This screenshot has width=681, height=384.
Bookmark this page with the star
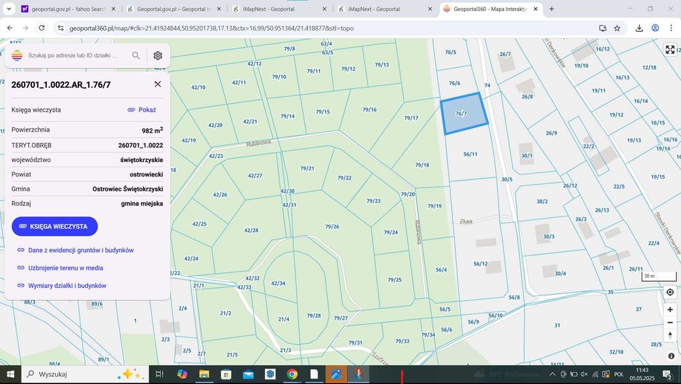click(x=617, y=28)
